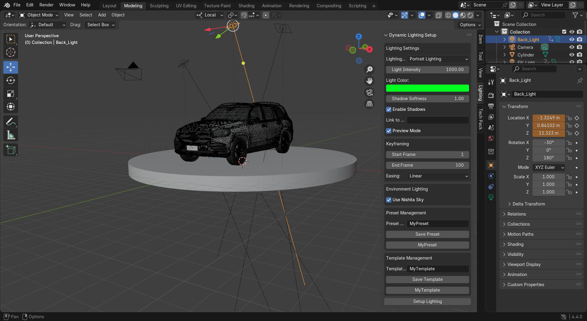
Task: Select the Rotate tool
Action: [x=11, y=80]
